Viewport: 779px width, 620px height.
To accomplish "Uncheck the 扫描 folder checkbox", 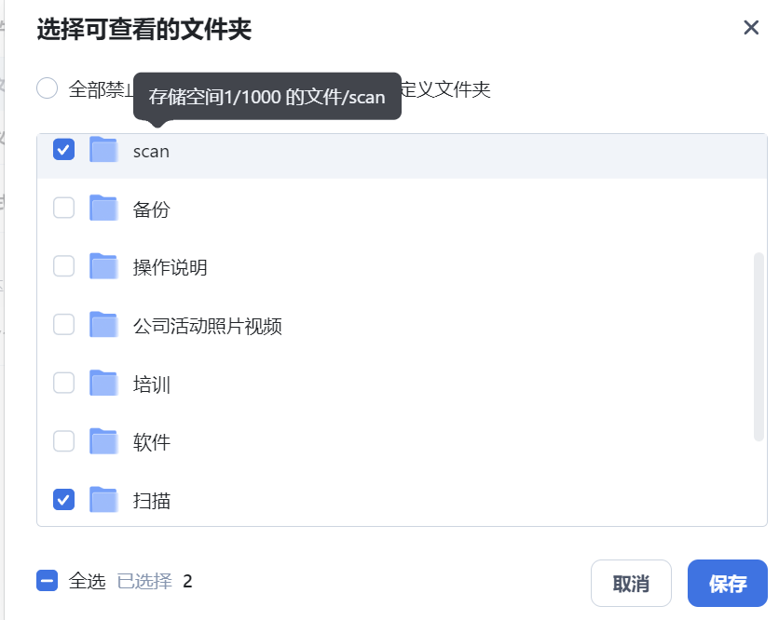I will tap(63, 499).
